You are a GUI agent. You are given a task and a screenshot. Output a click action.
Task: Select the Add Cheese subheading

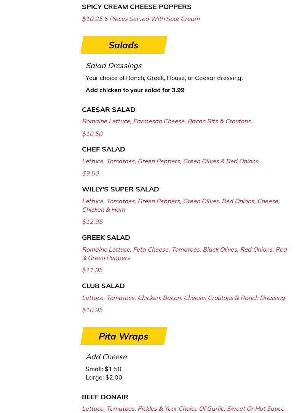pyautogui.click(x=106, y=357)
